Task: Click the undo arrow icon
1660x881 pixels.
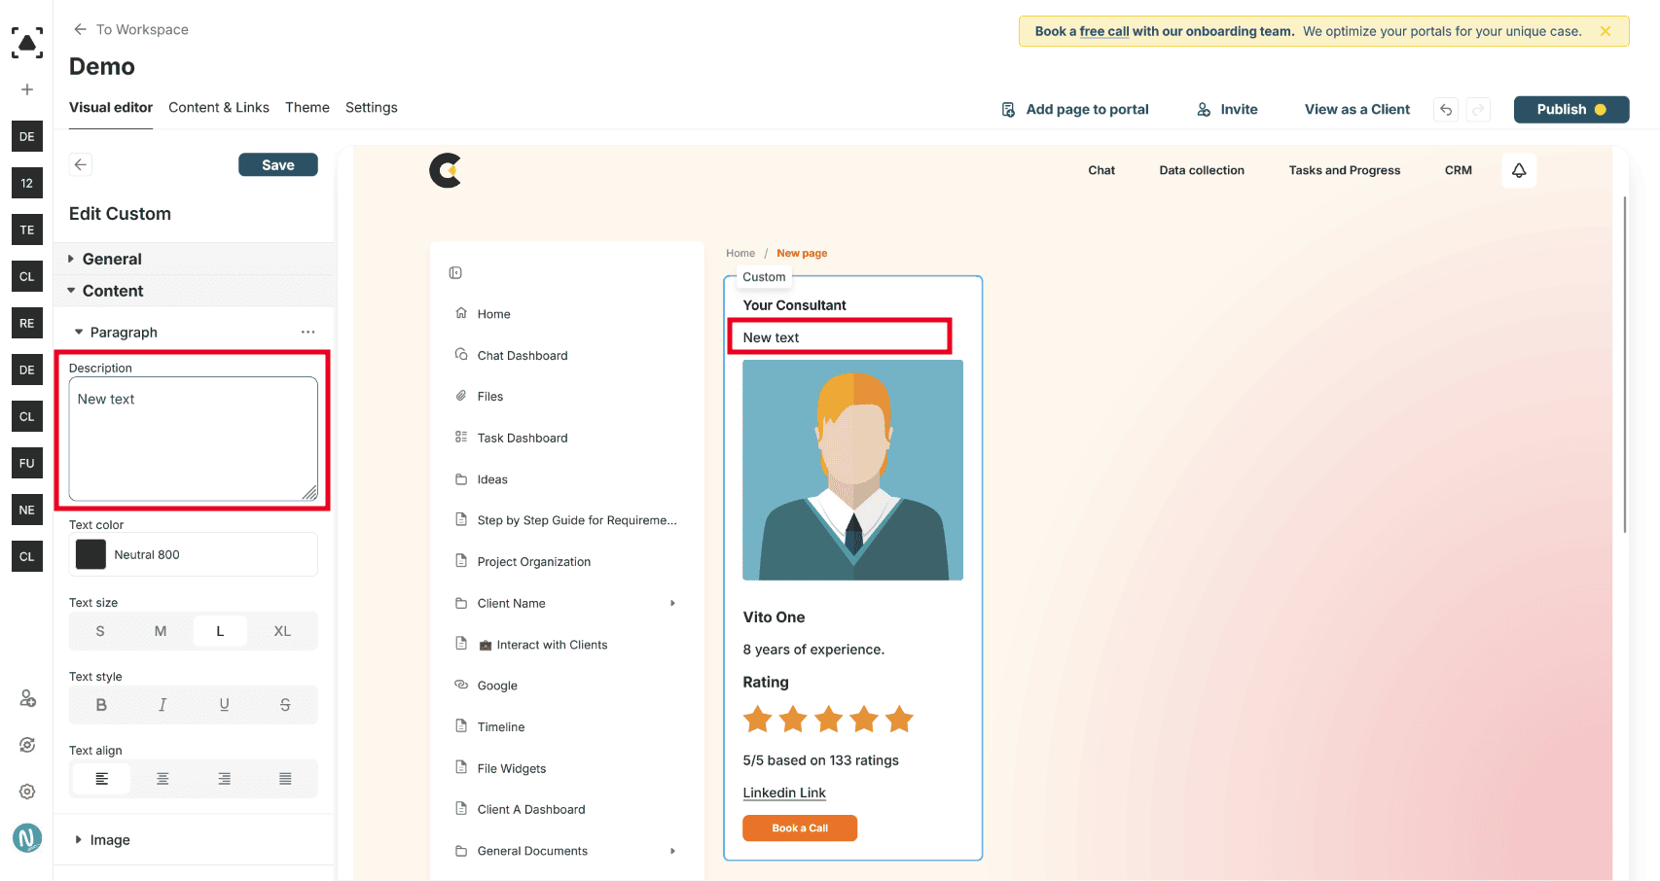Action: point(1446,110)
